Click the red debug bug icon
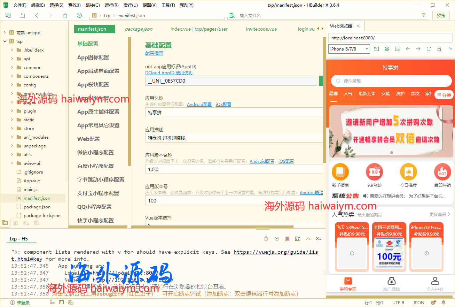 266,239
